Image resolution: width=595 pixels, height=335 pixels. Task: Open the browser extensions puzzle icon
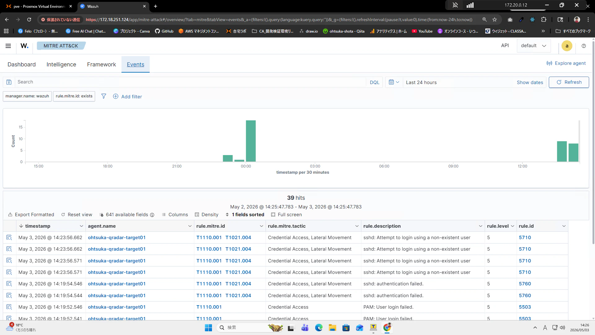(x=544, y=20)
